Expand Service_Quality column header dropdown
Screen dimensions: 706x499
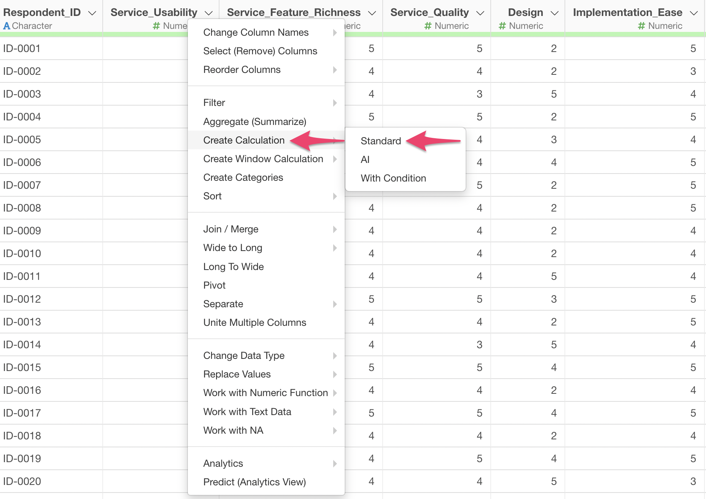click(480, 13)
